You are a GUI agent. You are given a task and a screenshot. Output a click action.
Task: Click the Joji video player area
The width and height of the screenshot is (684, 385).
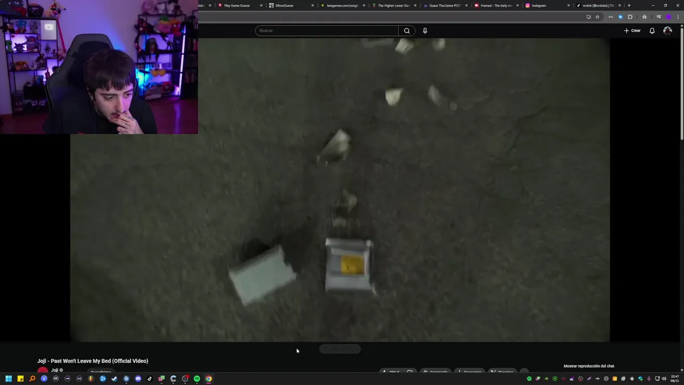tap(340, 190)
